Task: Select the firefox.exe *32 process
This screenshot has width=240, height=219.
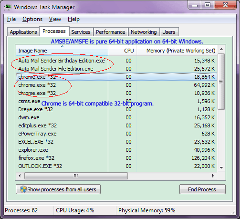Action: 116,158
